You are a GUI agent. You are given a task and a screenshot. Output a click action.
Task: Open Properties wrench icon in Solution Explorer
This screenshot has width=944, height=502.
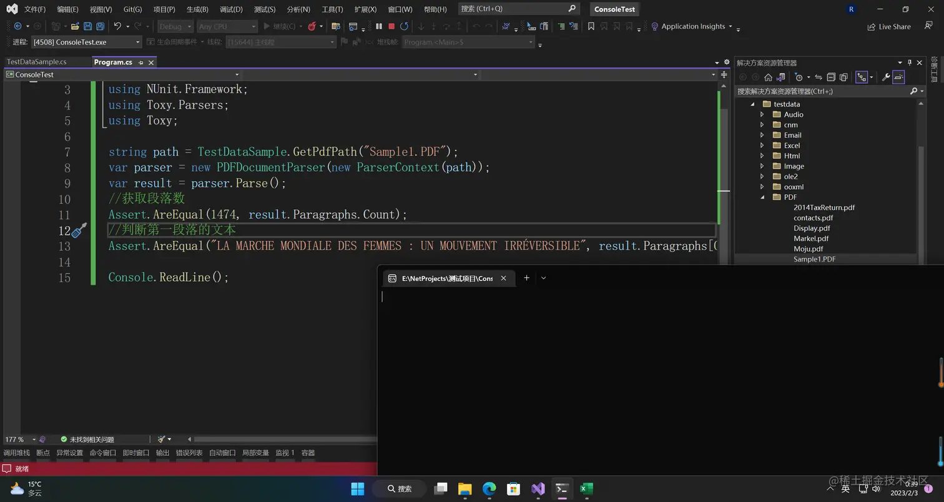[885, 77]
